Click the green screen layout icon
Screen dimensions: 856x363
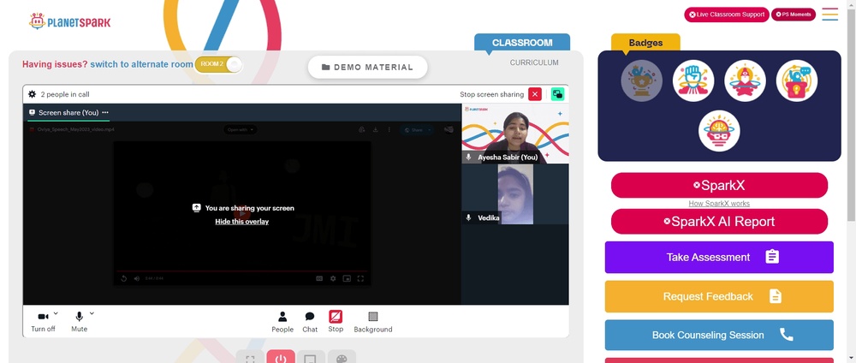coord(557,94)
